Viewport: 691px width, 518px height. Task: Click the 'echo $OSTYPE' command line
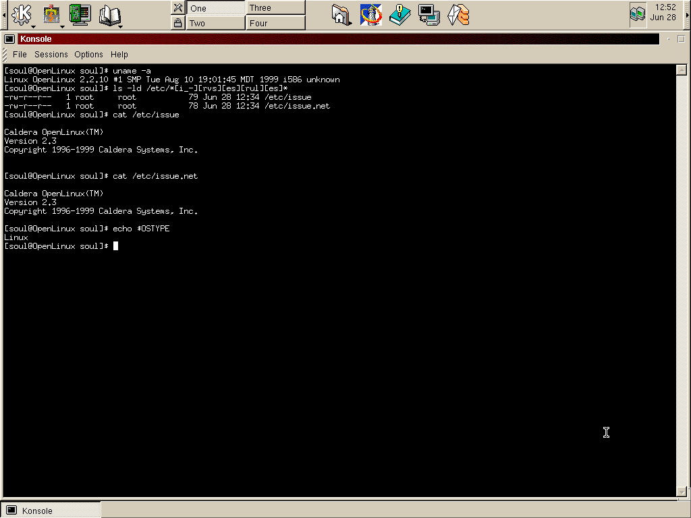tap(87, 228)
